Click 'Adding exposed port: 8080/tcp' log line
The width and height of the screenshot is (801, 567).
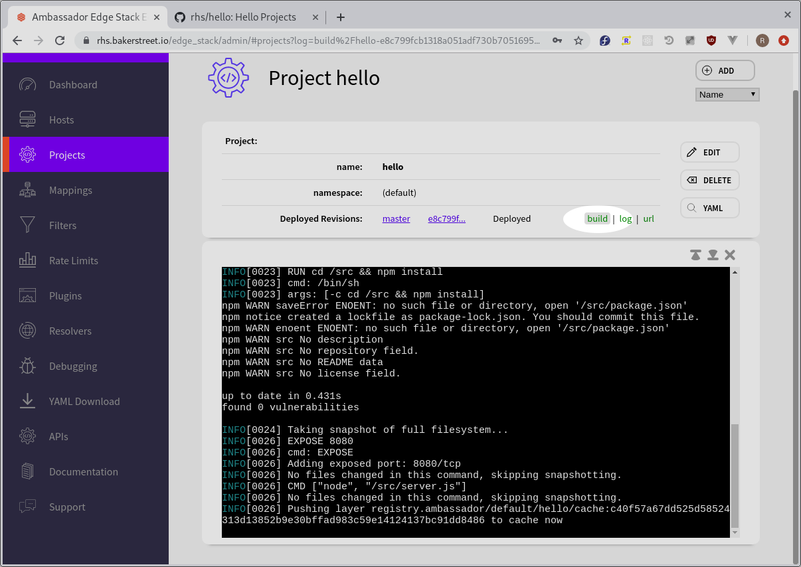[x=341, y=463]
